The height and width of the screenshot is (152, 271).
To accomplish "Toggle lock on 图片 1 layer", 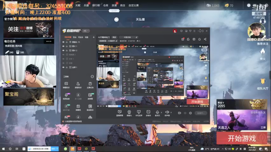I will [x=67, y=46].
